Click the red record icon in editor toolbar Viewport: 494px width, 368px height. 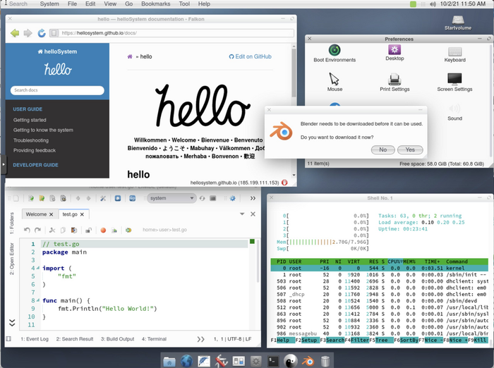click(x=103, y=230)
